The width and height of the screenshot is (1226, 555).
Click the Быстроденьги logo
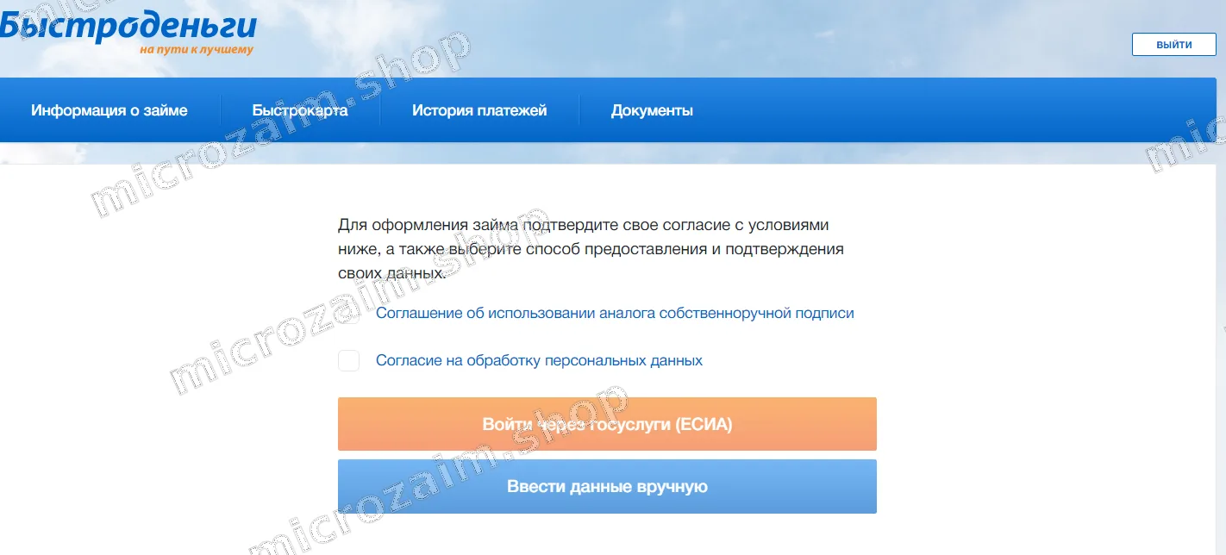point(128,31)
